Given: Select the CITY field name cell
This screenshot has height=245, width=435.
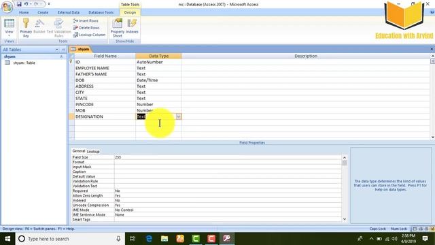Looking at the screenshot, I should 105,93.
